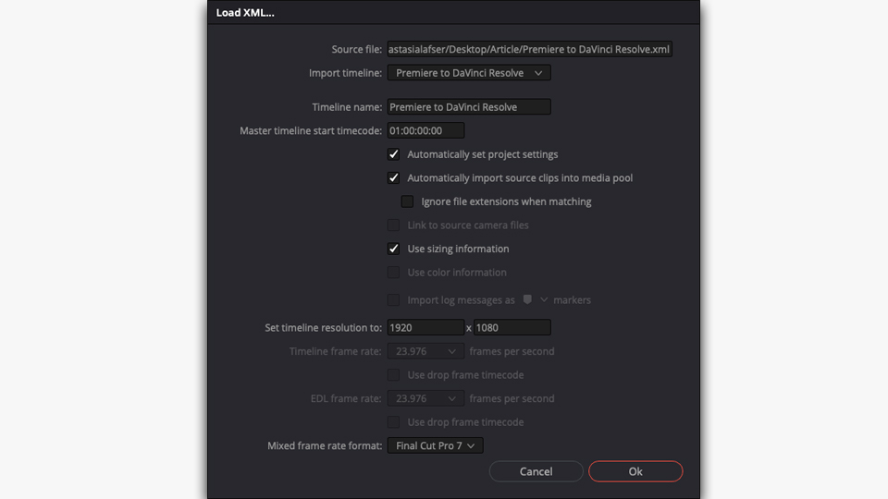
Task: Toggle drop frame timecode under EDL frame rate
Action: tap(394, 422)
